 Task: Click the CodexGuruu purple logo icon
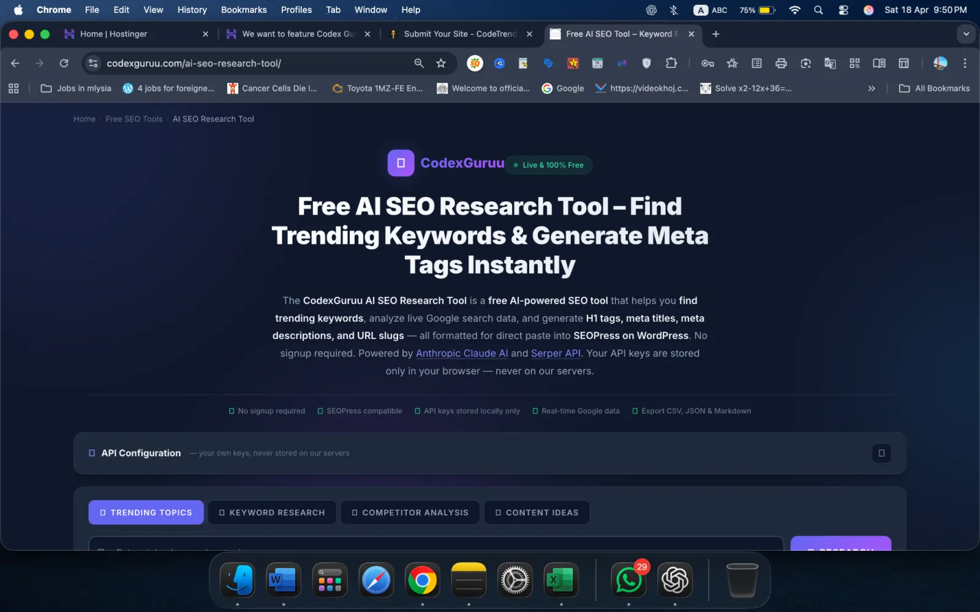401,163
